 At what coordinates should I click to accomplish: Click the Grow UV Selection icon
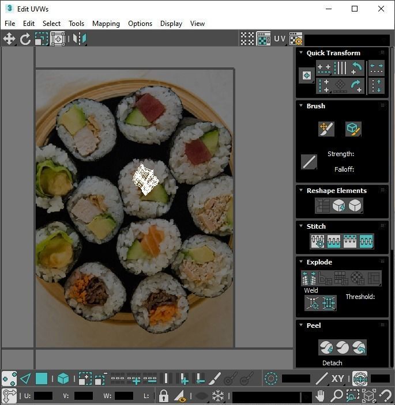pos(85,379)
